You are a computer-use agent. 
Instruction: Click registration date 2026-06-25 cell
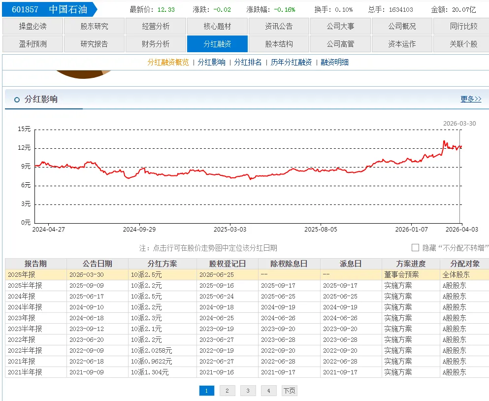click(x=228, y=274)
